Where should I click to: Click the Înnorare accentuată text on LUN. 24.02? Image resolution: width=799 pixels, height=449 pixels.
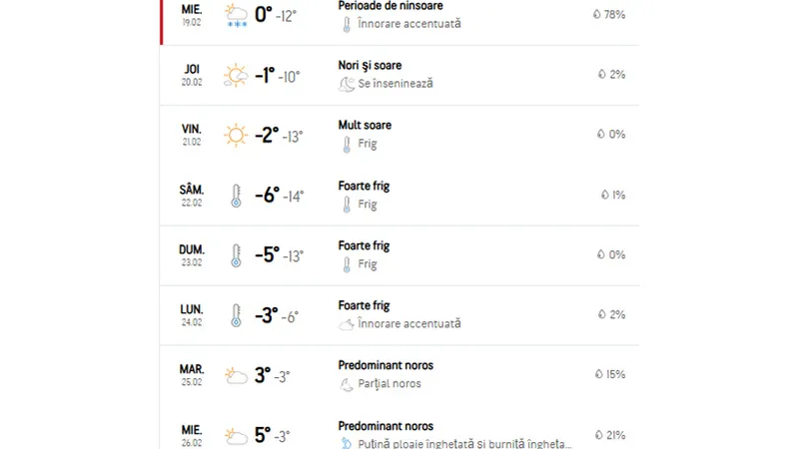click(409, 323)
